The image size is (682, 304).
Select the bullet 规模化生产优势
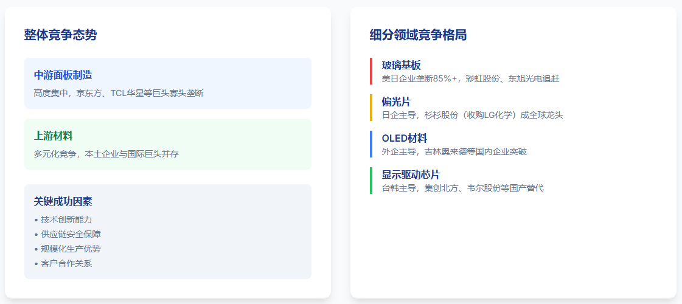71,249
